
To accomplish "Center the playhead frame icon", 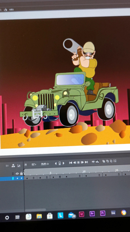I will 93,162.
